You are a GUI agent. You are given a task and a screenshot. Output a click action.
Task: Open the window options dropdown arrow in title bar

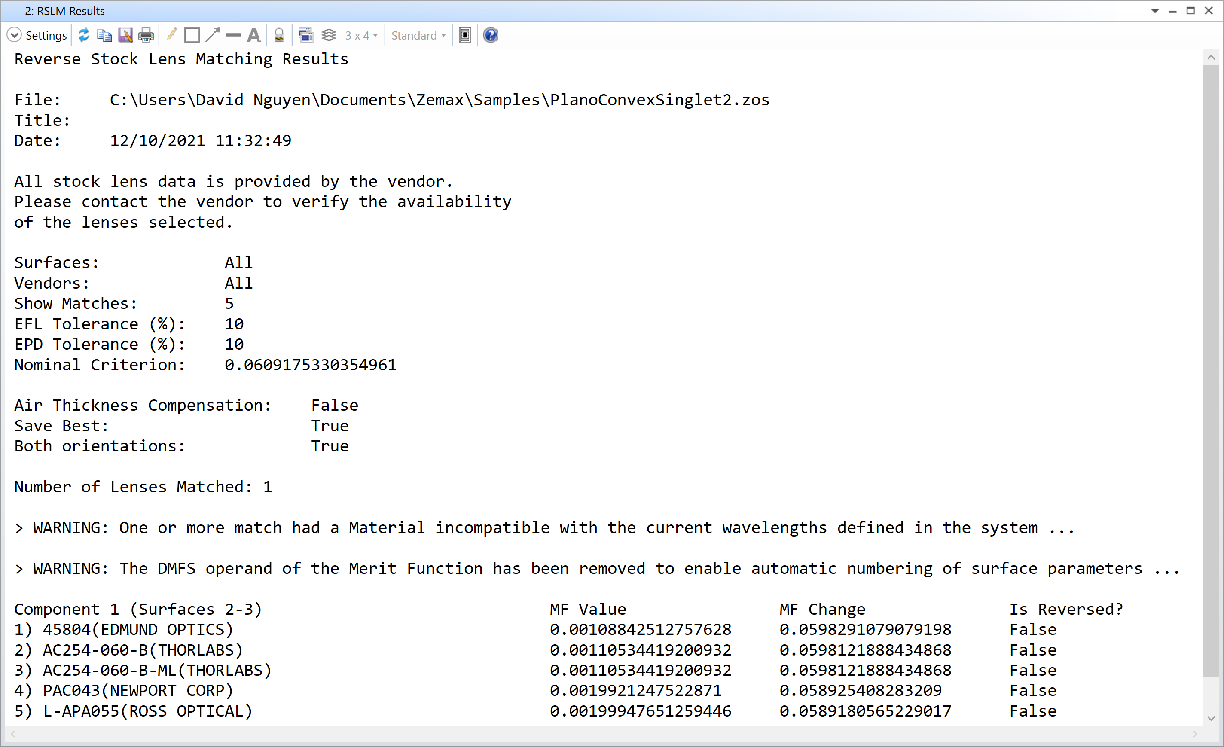point(1155,11)
